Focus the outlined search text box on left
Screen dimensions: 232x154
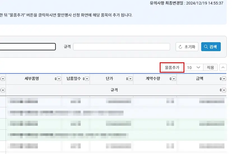coord(27,47)
